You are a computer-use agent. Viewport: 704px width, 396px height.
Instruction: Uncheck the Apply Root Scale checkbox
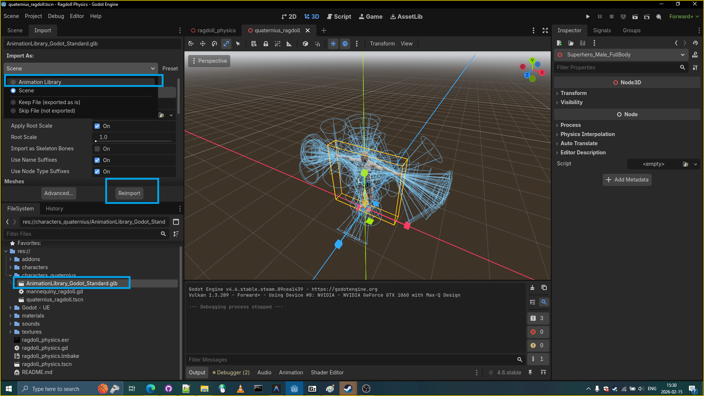[97, 126]
